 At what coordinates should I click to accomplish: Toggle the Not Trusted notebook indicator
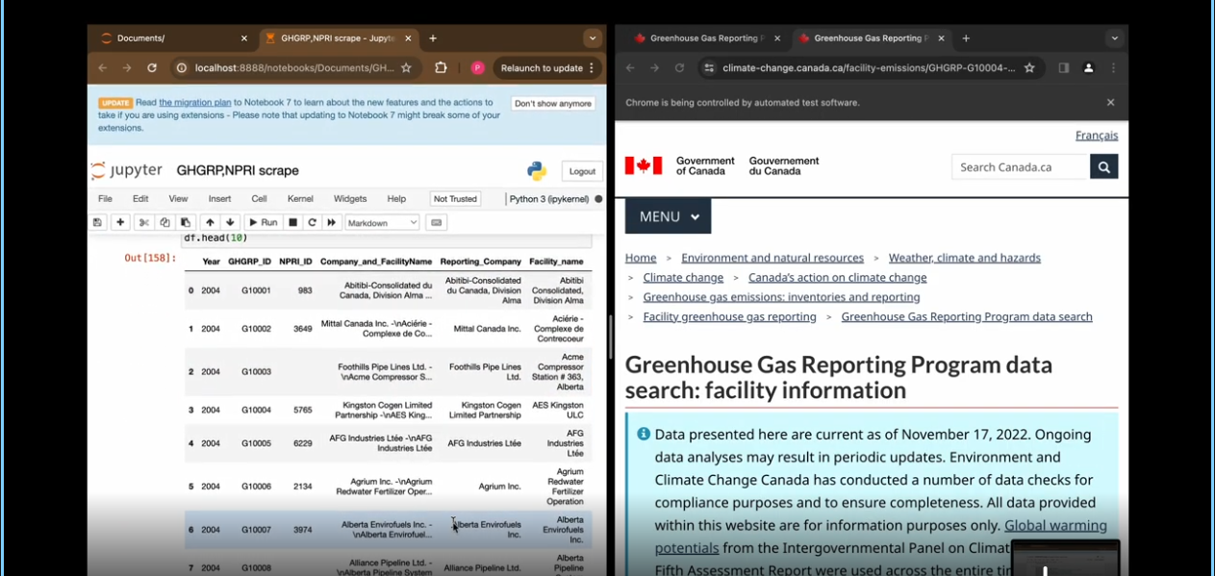click(x=455, y=199)
